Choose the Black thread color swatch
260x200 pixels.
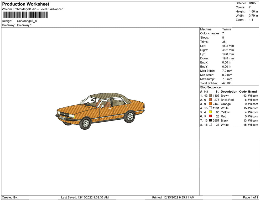[210, 120]
